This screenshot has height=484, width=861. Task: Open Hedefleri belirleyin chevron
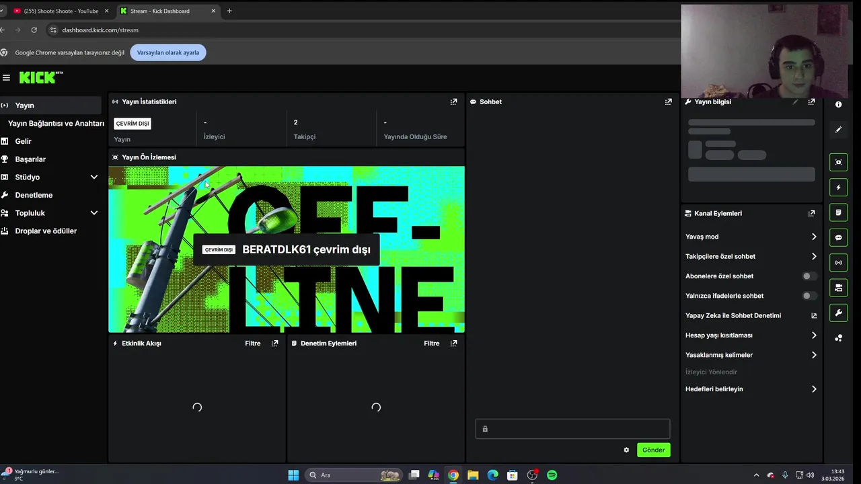pos(814,389)
